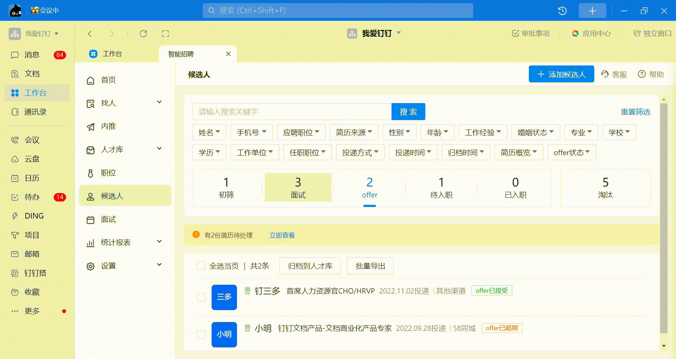Check the 全选当页 checkbox
This screenshot has height=359, width=676.
(x=201, y=266)
